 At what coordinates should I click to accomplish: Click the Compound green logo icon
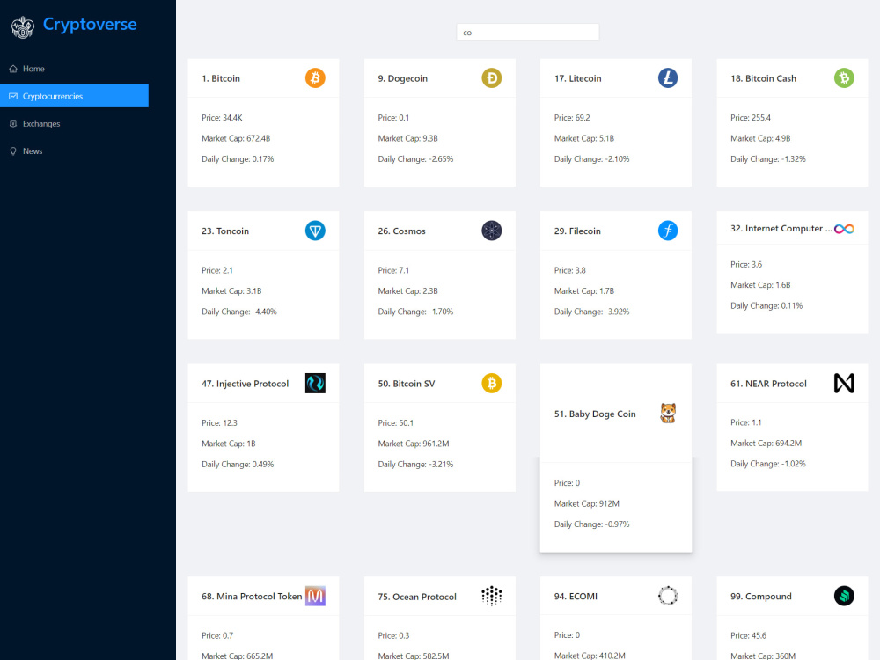point(844,596)
